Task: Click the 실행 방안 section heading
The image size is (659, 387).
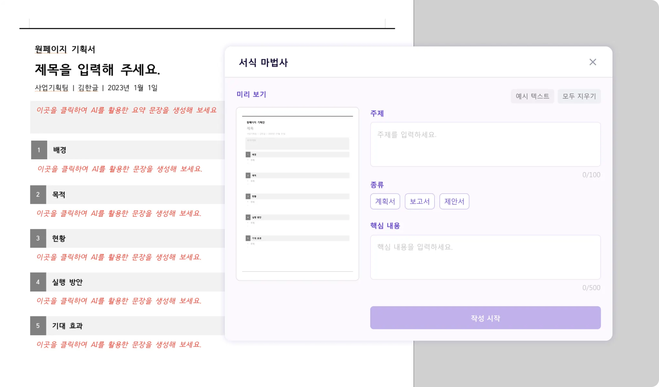Action: tap(68, 282)
